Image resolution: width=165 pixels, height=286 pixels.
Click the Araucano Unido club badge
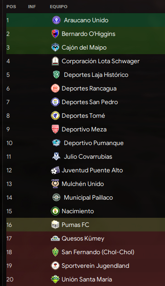click(56, 20)
